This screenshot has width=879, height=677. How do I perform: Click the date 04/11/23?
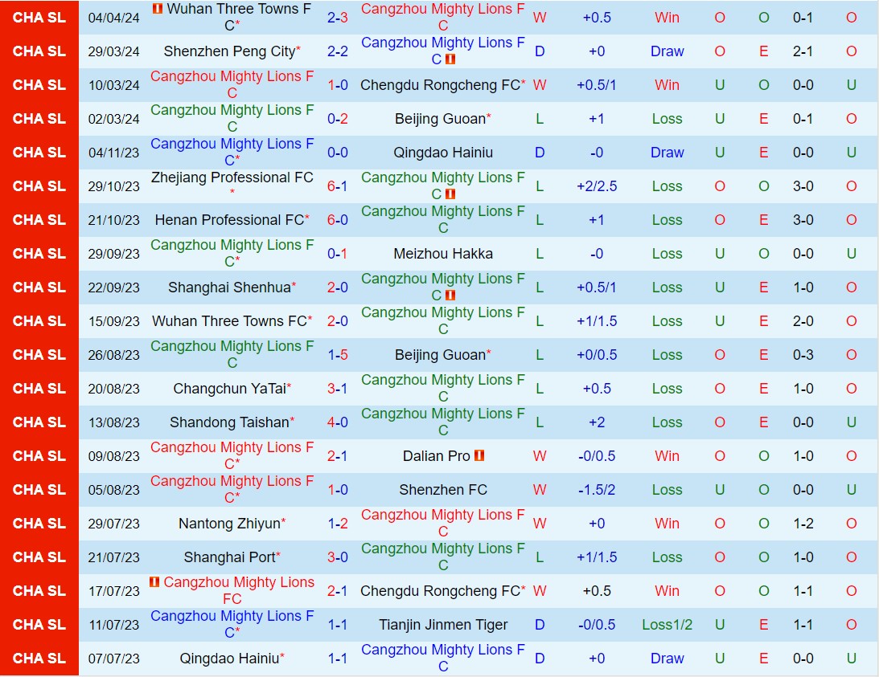point(114,153)
